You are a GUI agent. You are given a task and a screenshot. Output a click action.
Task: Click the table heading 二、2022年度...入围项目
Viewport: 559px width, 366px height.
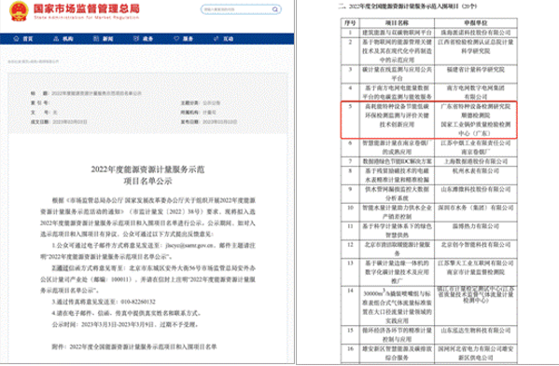407,6
